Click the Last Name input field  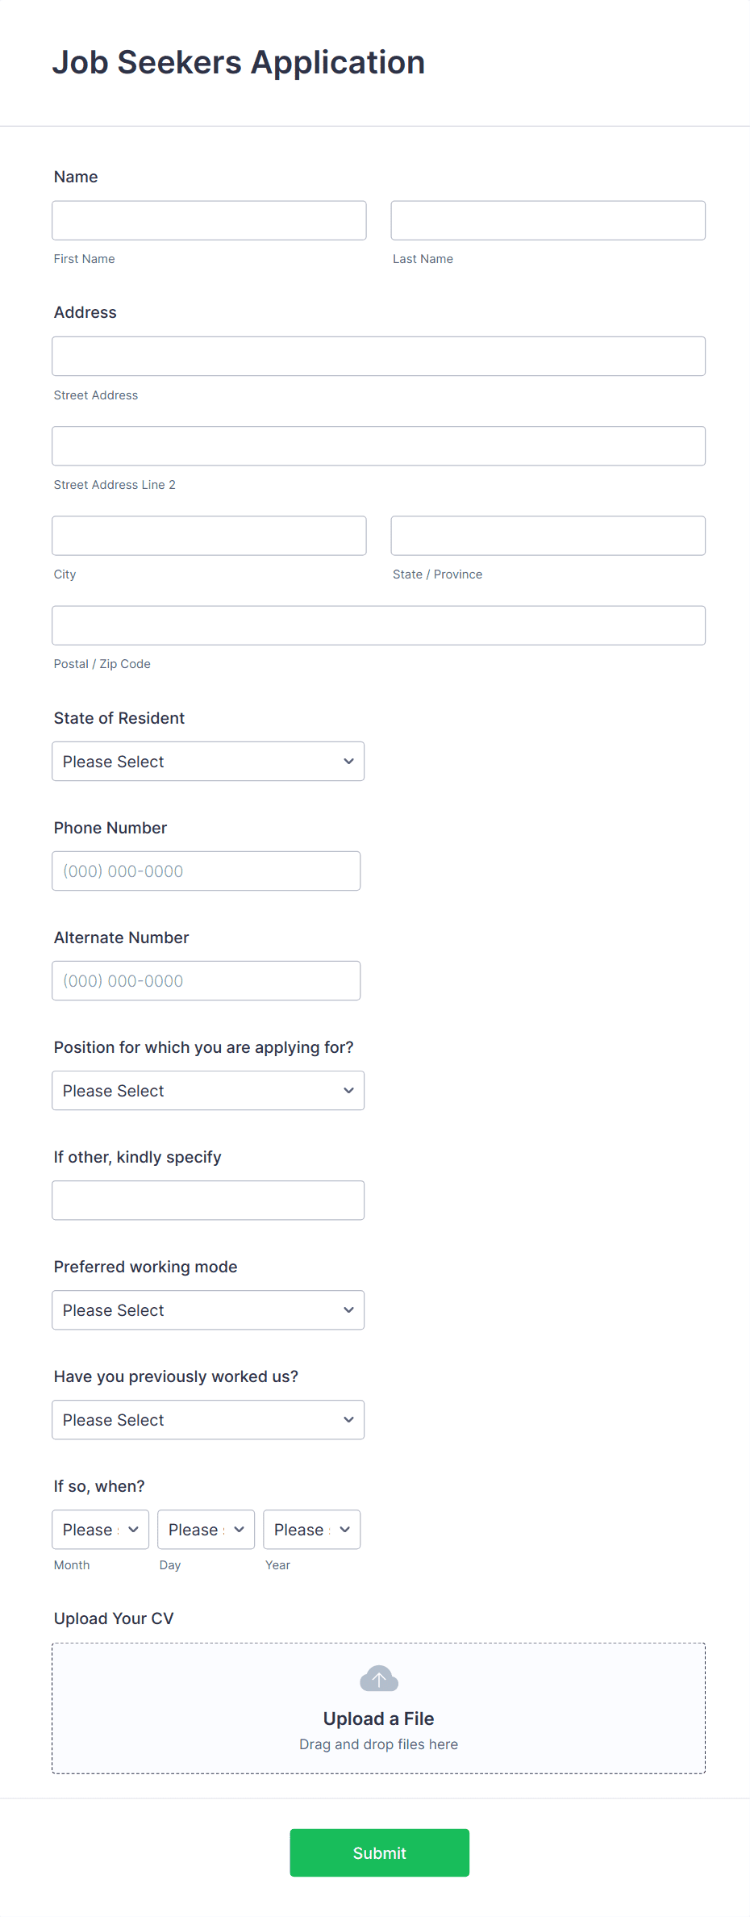coord(548,219)
